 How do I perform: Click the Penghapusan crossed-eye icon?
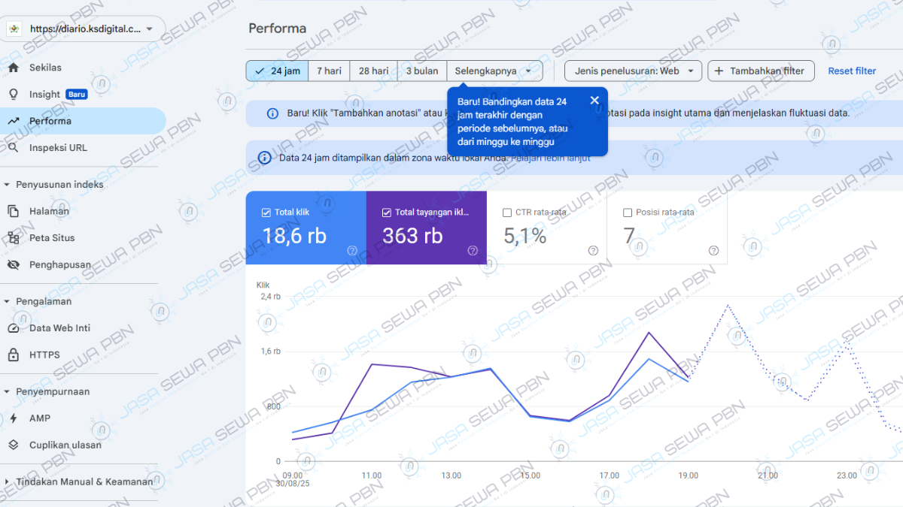point(14,265)
